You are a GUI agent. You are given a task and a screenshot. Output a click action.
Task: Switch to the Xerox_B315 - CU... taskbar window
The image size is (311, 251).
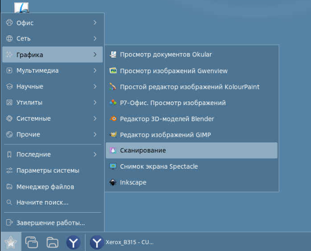tap(121, 242)
